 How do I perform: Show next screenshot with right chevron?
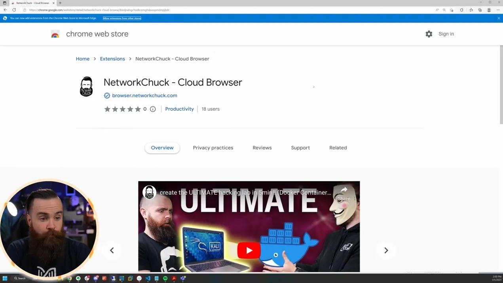[386, 250]
